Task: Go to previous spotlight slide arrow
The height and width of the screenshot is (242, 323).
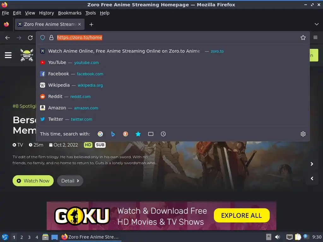Action: [312, 178]
